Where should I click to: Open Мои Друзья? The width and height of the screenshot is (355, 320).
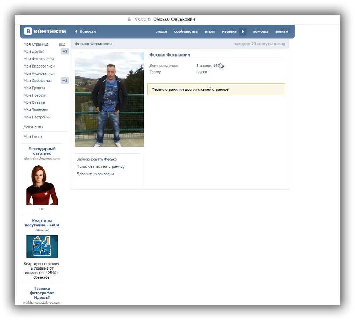34,52
